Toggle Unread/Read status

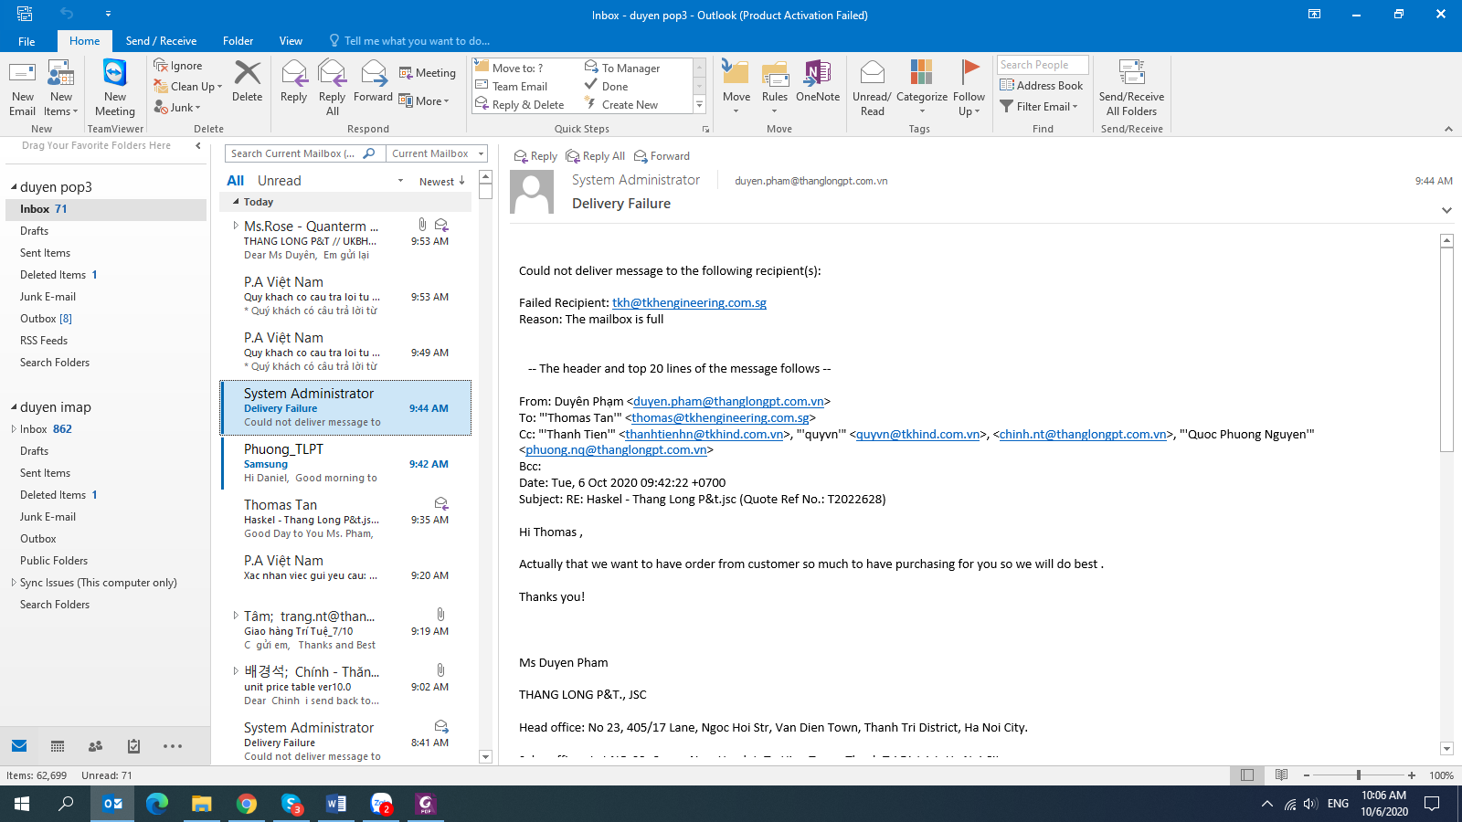(x=872, y=89)
